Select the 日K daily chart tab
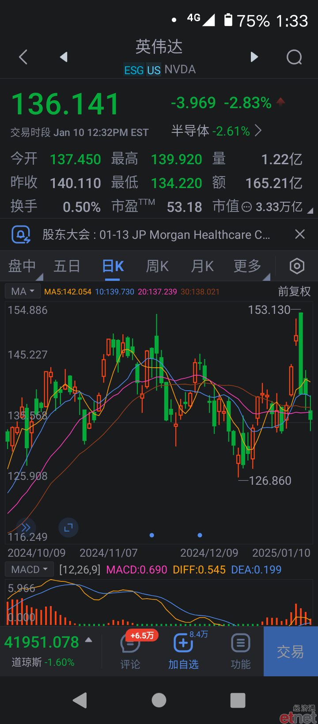This screenshot has width=318, height=724. [113, 266]
